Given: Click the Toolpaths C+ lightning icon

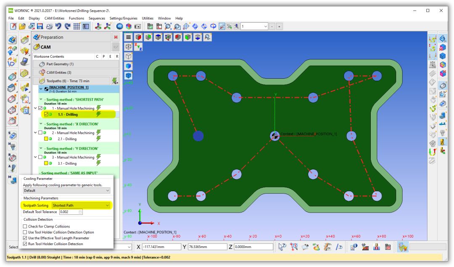Looking at the screenshot, I should click(115, 81).
